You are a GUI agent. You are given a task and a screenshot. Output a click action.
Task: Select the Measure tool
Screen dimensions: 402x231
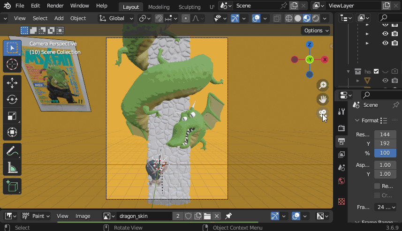[12, 168]
